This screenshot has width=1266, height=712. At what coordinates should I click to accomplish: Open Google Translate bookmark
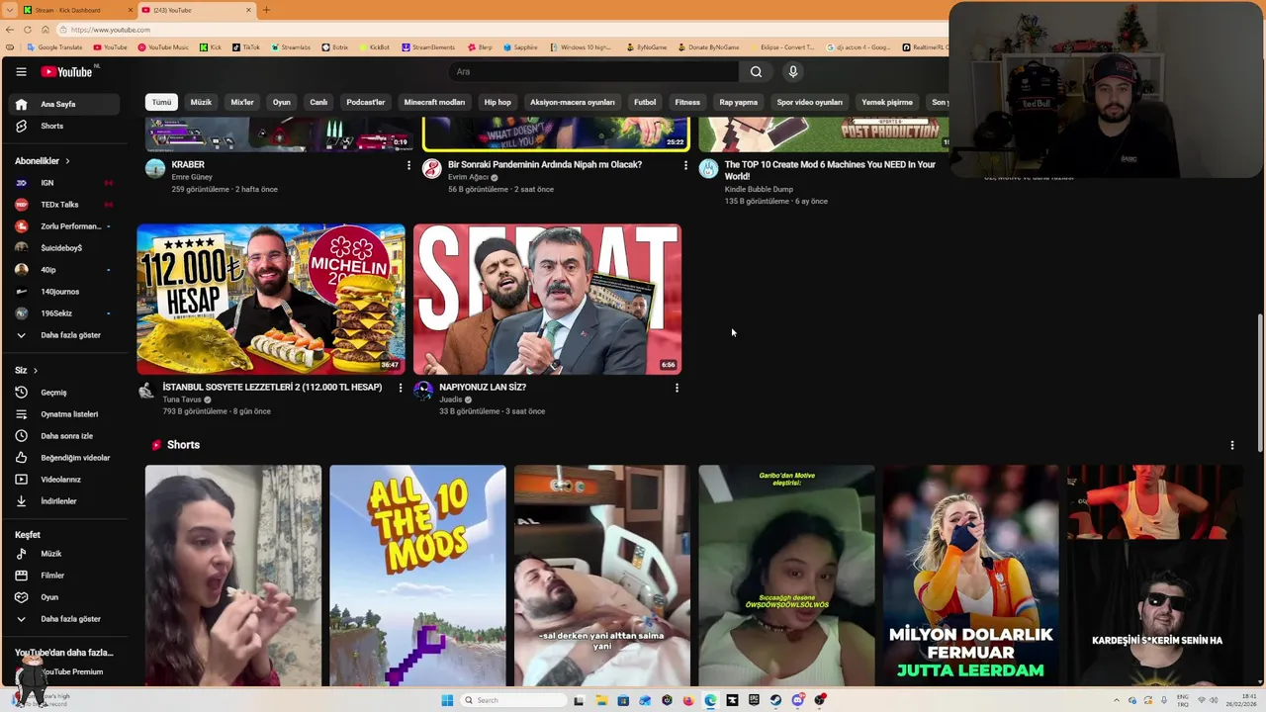click(x=55, y=47)
